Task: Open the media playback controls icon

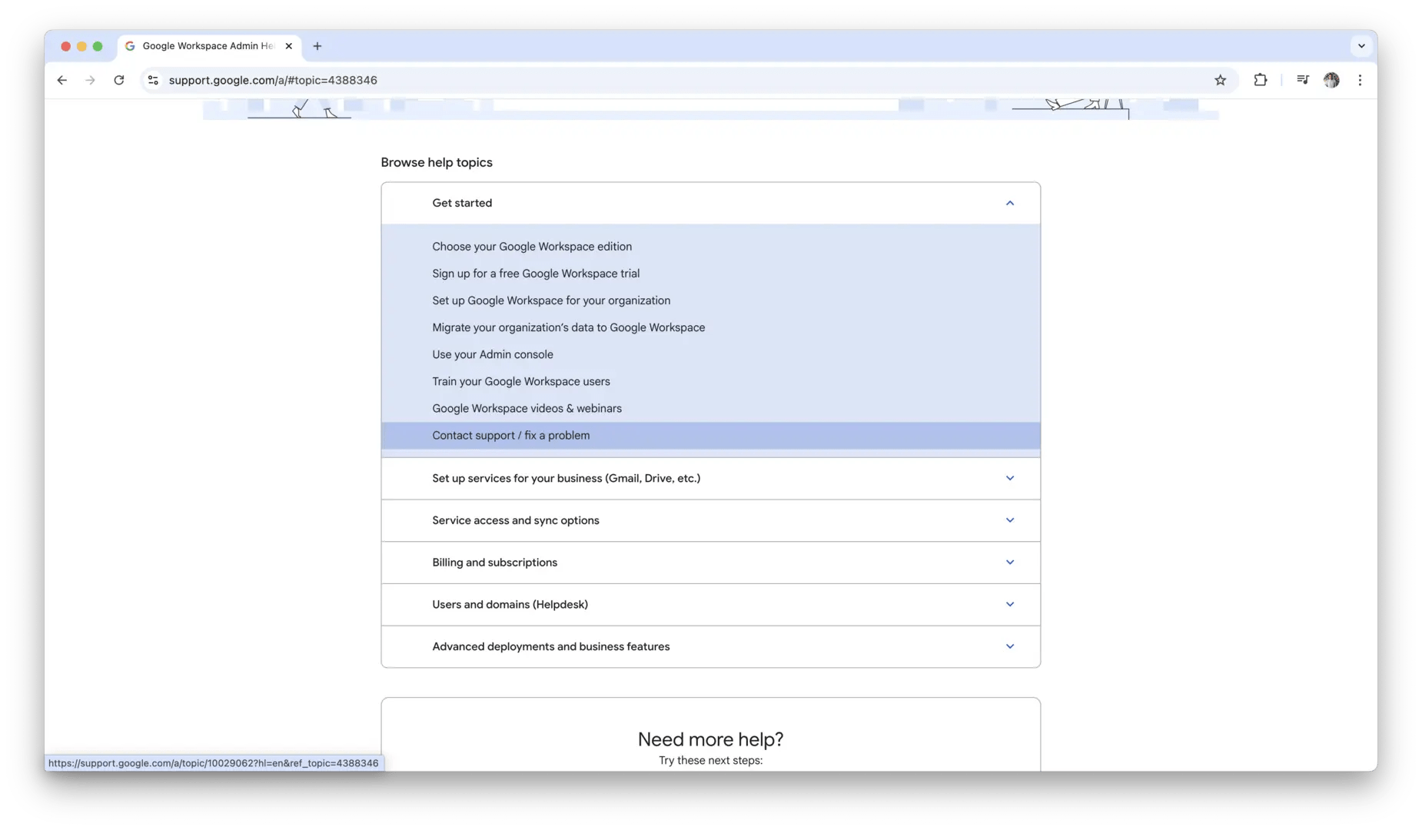Action: click(x=1303, y=80)
